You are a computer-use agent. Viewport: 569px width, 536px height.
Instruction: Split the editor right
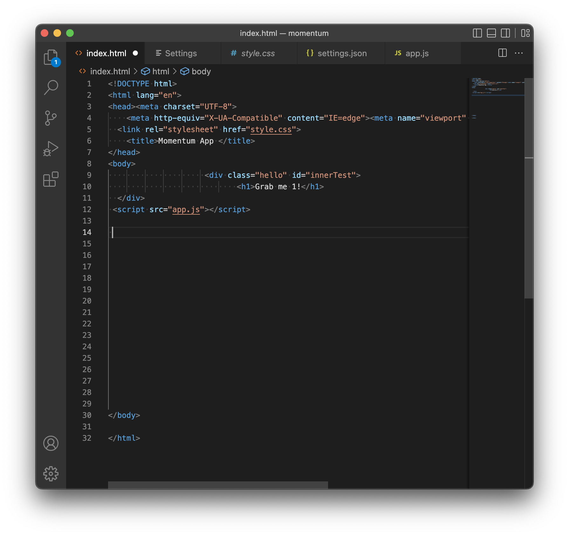tap(503, 53)
